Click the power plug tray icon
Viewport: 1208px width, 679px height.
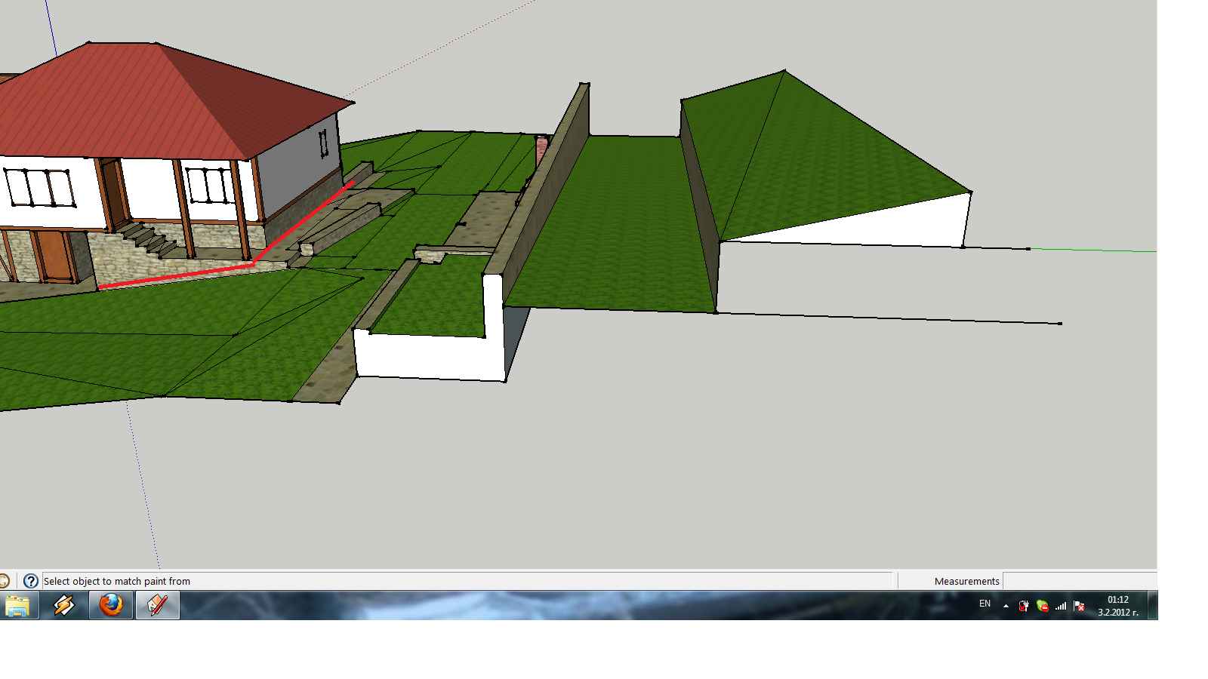1024,606
